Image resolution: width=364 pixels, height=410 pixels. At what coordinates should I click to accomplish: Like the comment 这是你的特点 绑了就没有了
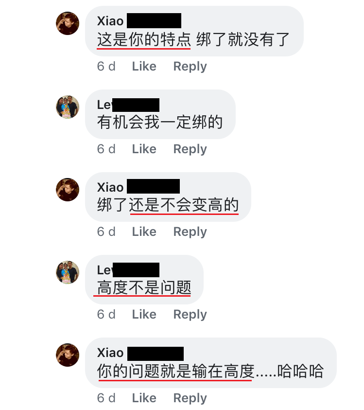[144, 66]
